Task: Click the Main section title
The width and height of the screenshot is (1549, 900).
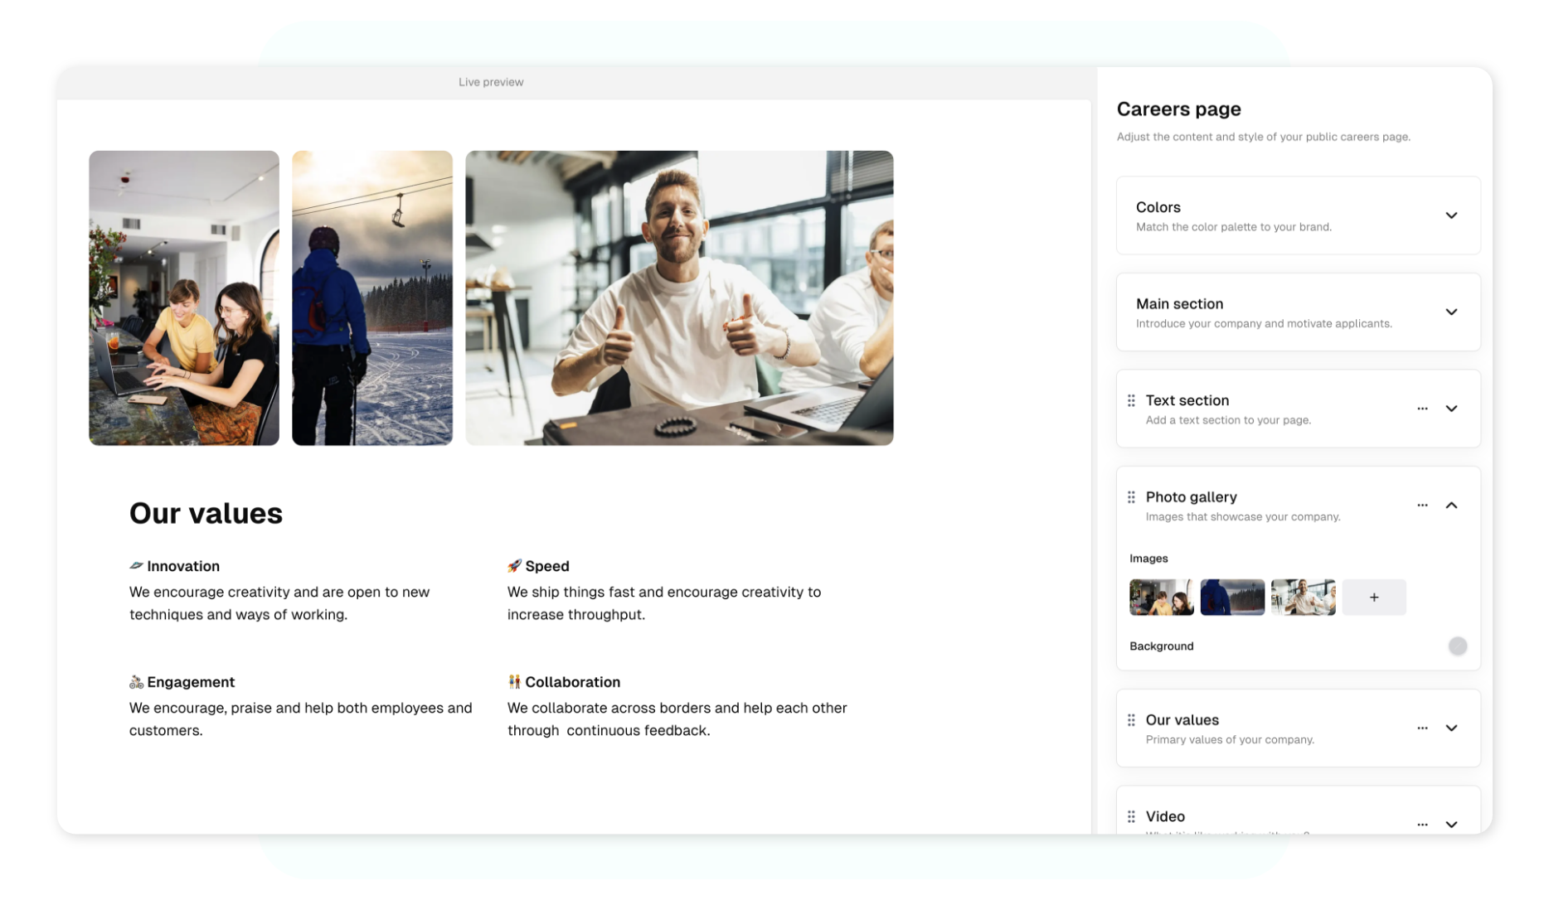Action: click(x=1179, y=304)
